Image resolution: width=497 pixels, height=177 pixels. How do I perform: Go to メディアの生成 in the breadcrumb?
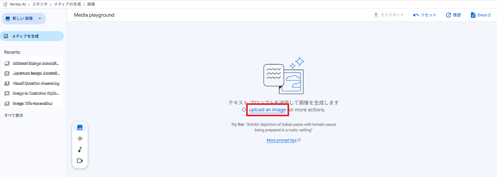coord(67,4)
